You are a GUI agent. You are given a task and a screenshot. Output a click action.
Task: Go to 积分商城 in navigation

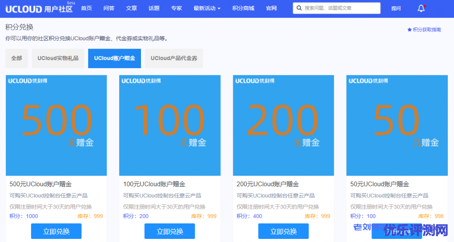pyautogui.click(x=243, y=8)
